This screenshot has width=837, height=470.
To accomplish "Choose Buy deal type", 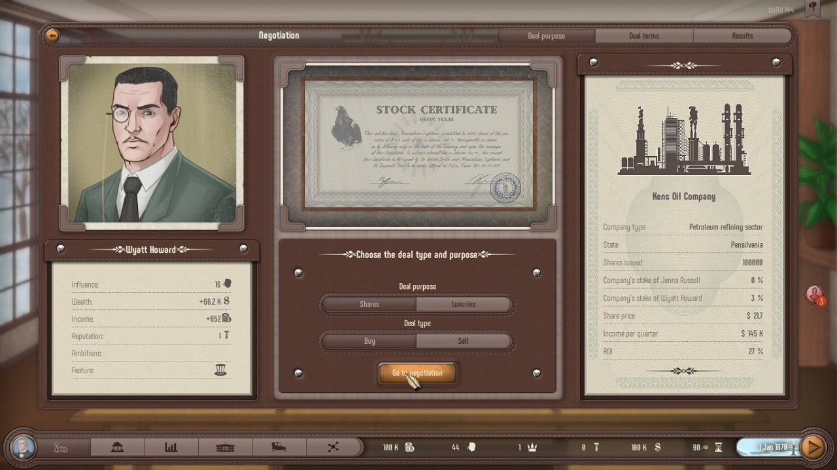I will click(369, 341).
